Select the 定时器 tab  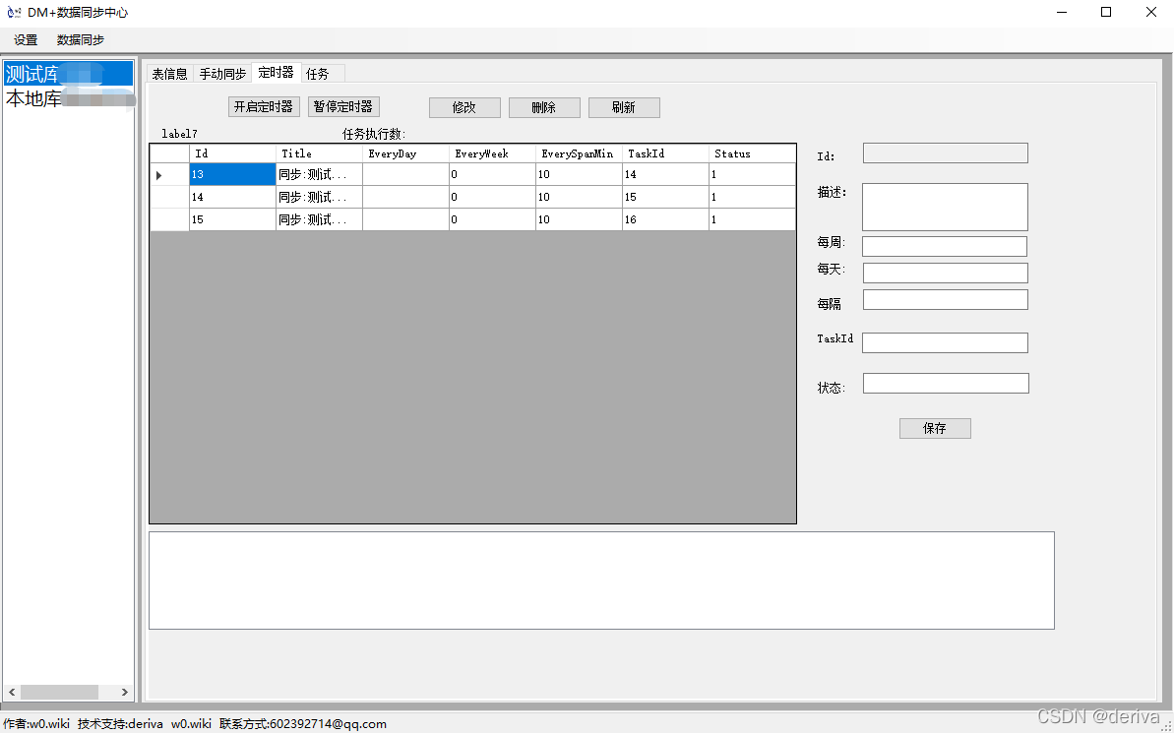click(277, 72)
